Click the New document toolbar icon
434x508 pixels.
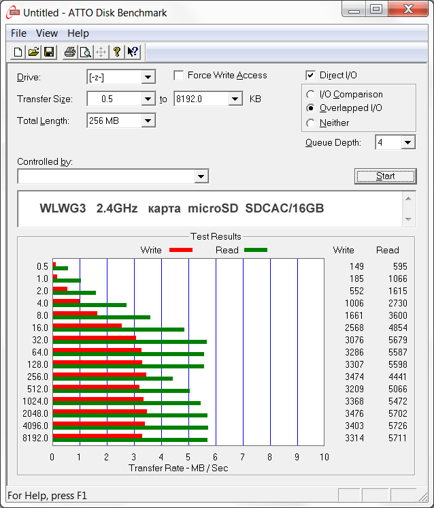18,52
